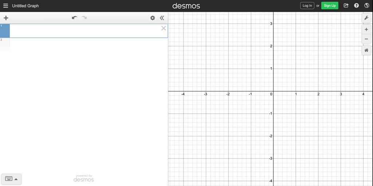This screenshot has height=186, width=373.
Task: Toggle Edit List mode with gear icon
Action: tap(153, 18)
